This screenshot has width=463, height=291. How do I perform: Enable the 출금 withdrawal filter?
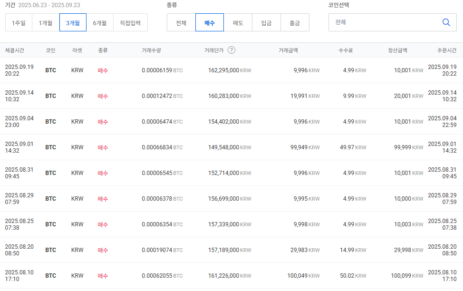click(x=295, y=22)
